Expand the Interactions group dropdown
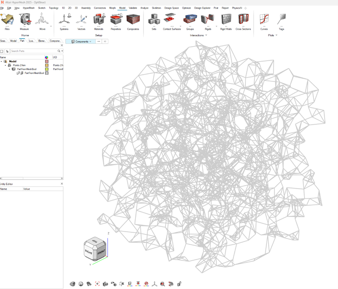The height and width of the screenshot is (289, 338). (206, 35)
